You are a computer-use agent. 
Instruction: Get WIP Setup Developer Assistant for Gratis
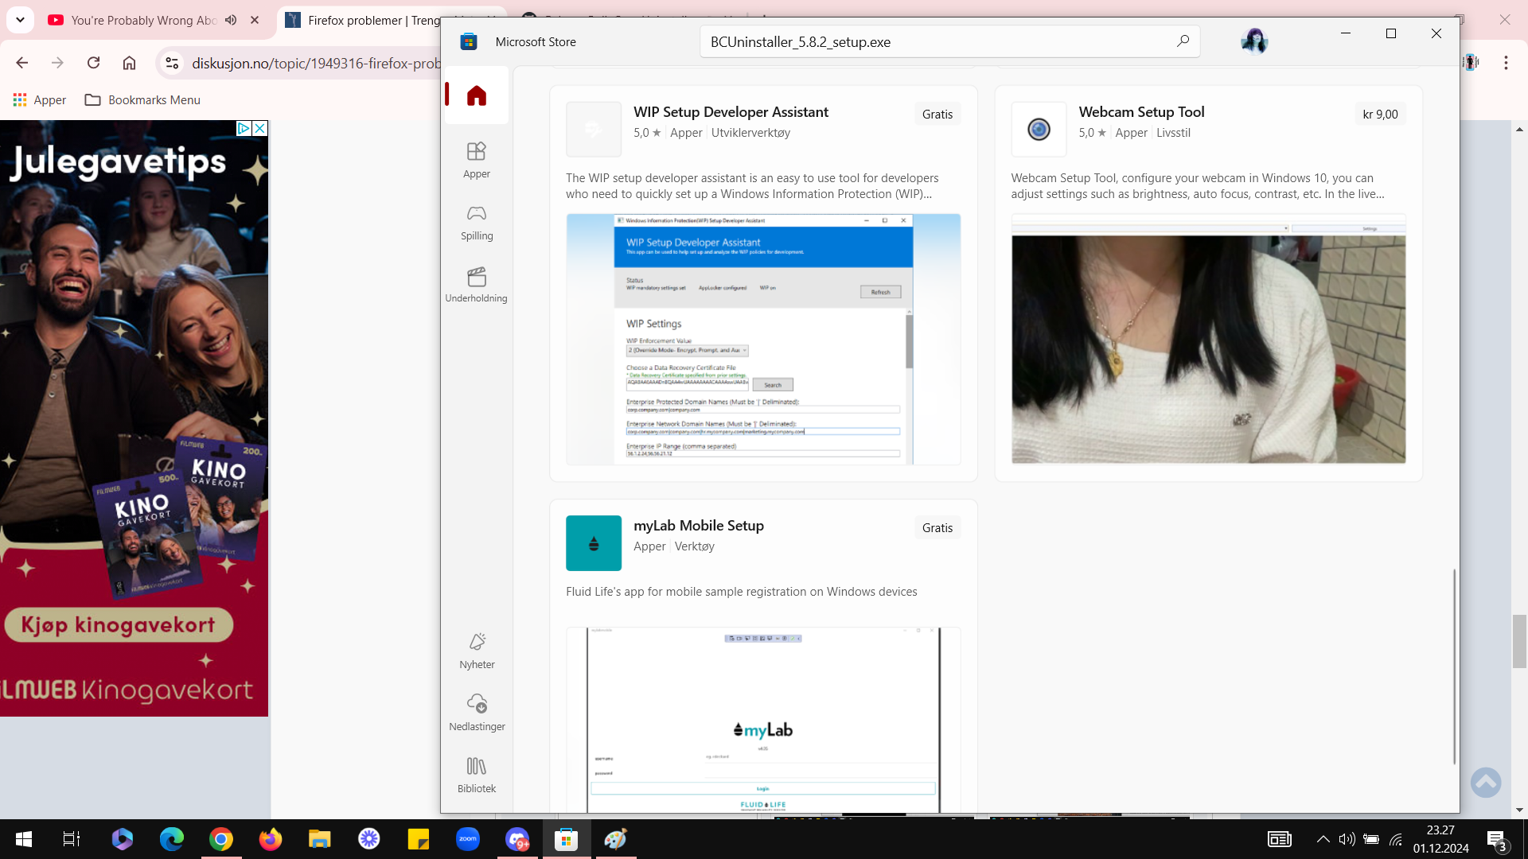coord(937,114)
